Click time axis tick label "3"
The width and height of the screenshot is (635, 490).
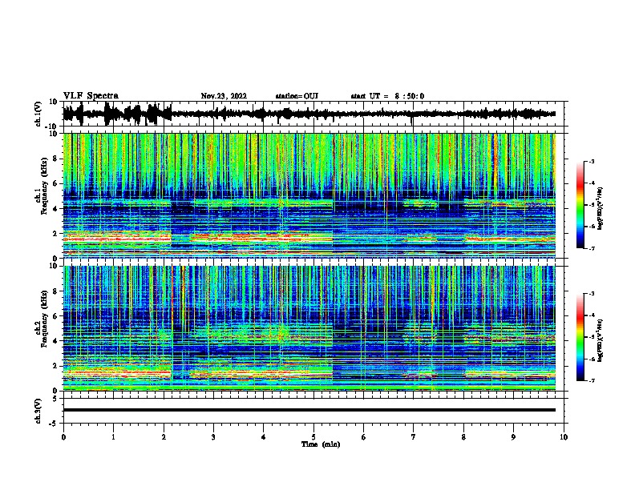point(213,437)
